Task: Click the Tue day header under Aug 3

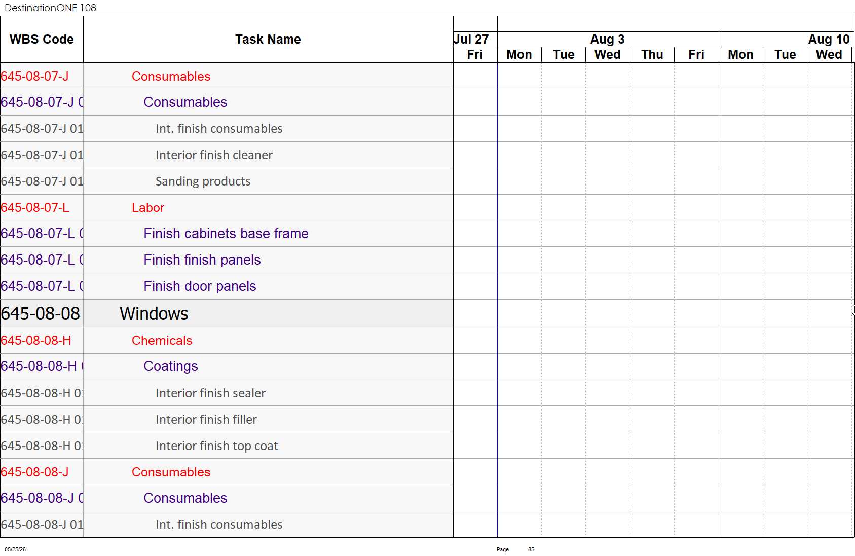Action: (564, 55)
